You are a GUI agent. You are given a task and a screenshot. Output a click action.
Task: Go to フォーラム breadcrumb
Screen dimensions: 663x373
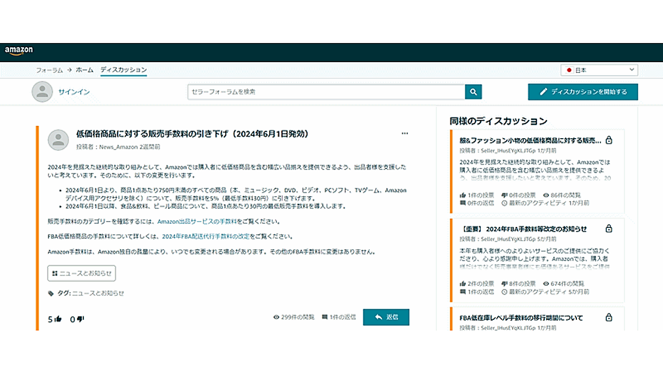point(49,70)
